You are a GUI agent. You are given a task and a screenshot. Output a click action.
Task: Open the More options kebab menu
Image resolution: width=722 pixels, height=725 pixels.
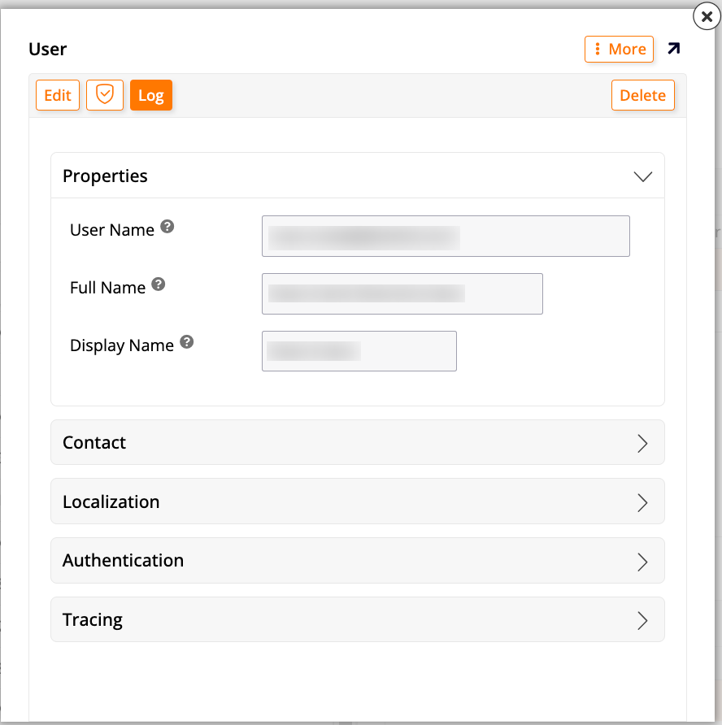click(619, 49)
